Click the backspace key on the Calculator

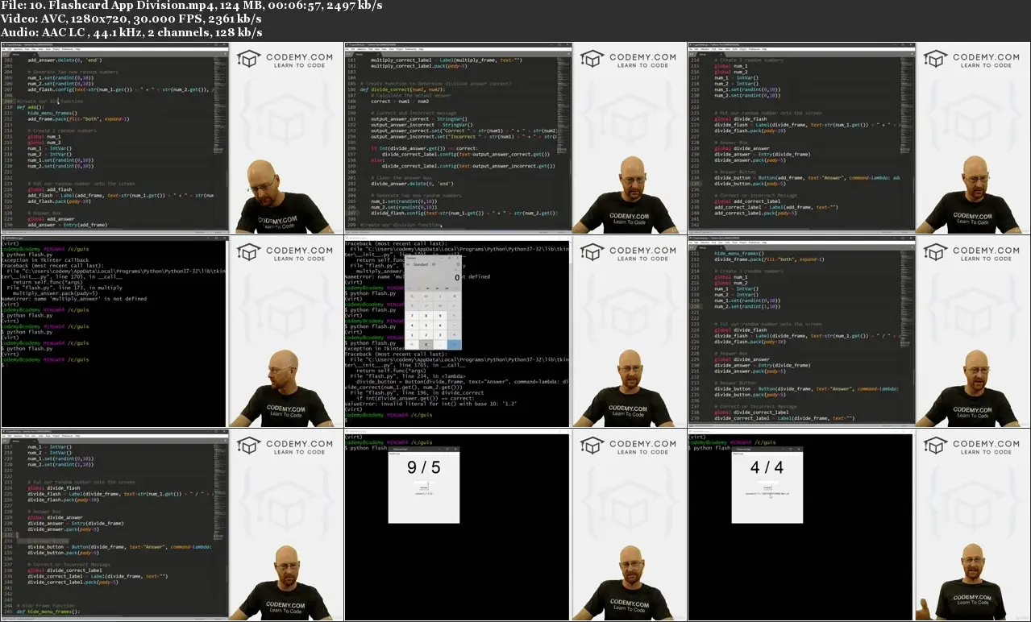[453, 296]
